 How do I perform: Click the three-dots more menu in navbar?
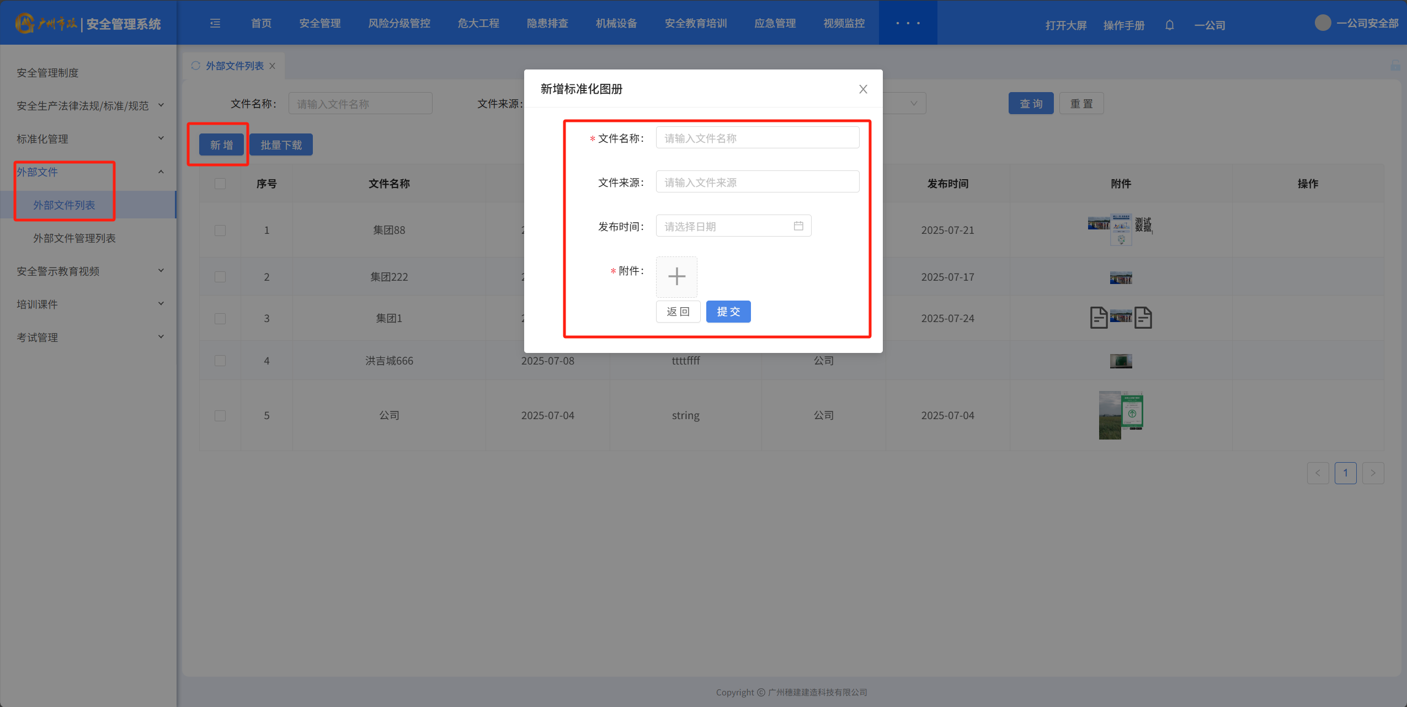pos(908,23)
